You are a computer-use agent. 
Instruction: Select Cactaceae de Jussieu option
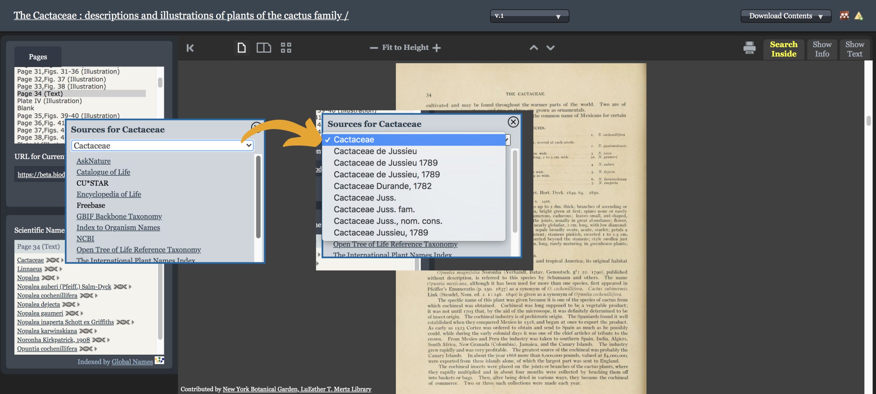click(414, 151)
